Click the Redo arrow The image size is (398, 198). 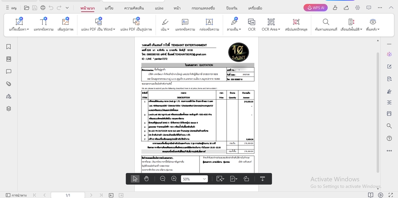(x=59, y=8)
